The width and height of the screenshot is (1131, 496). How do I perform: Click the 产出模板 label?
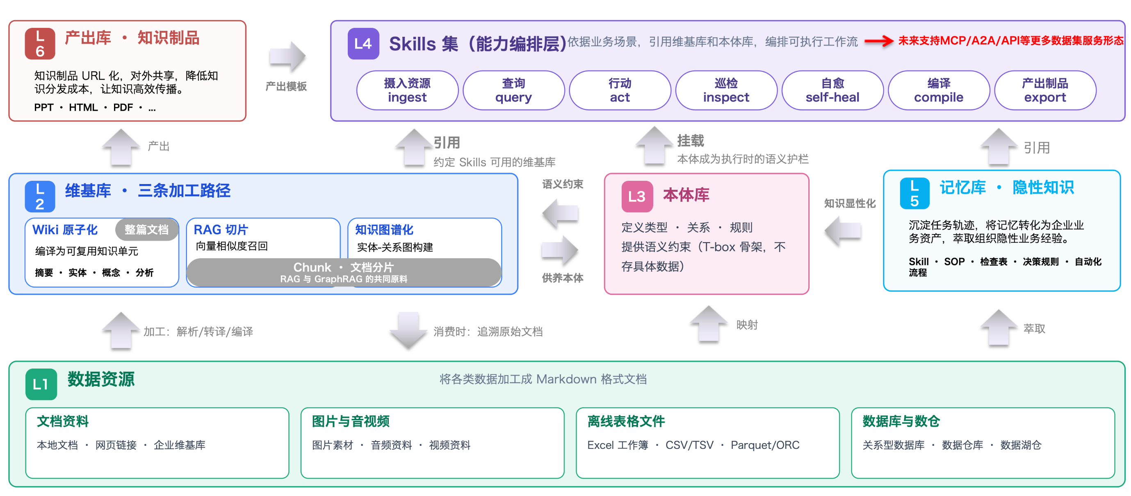[x=286, y=86]
